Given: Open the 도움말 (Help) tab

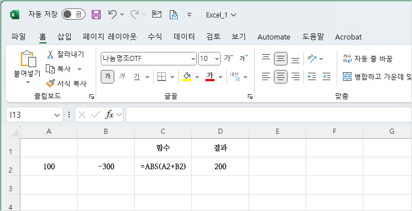Looking at the screenshot, I should (313, 37).
